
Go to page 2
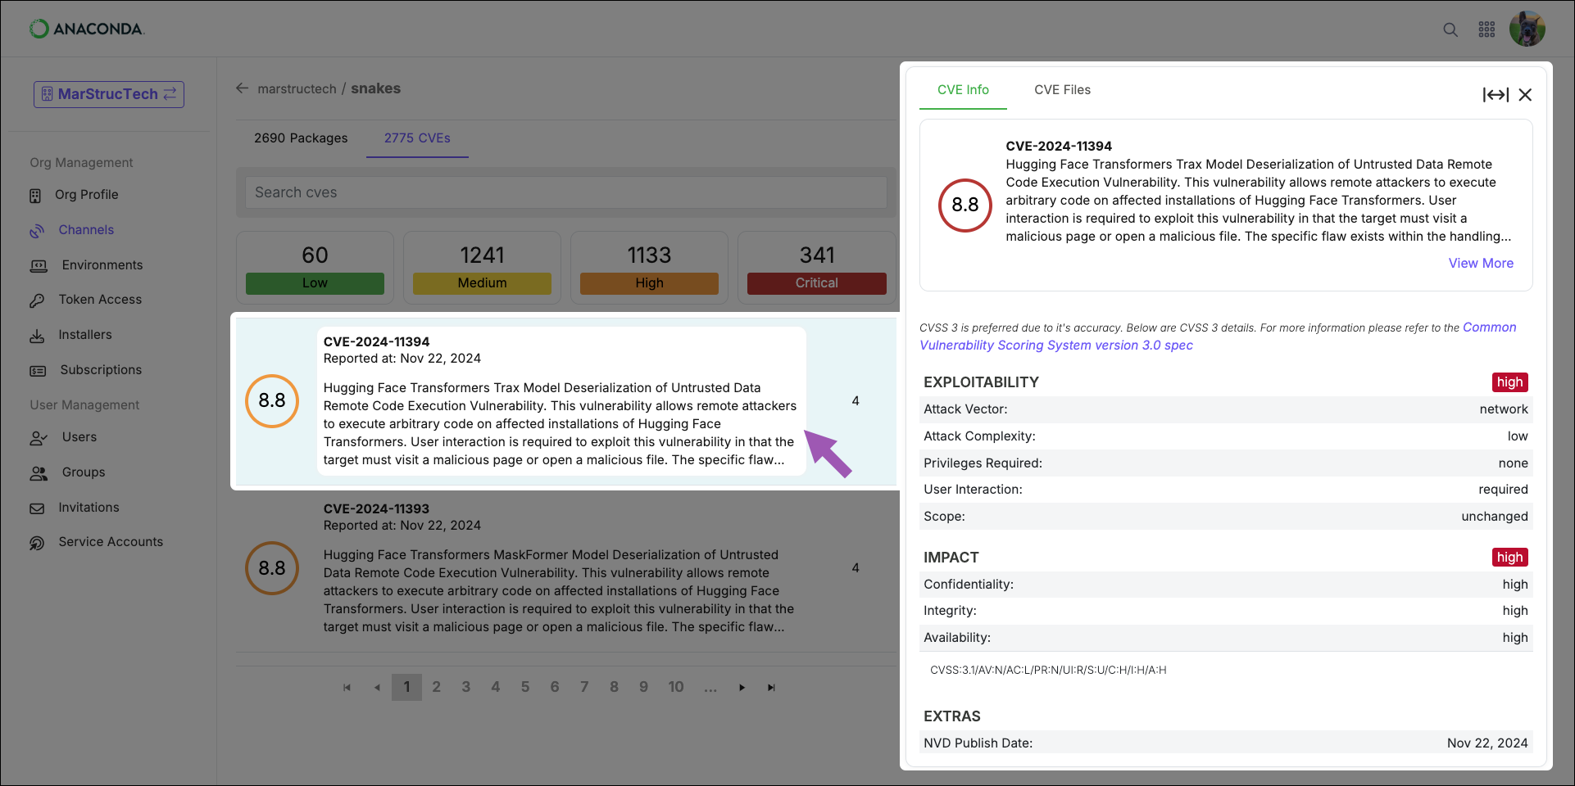[436, 687]
